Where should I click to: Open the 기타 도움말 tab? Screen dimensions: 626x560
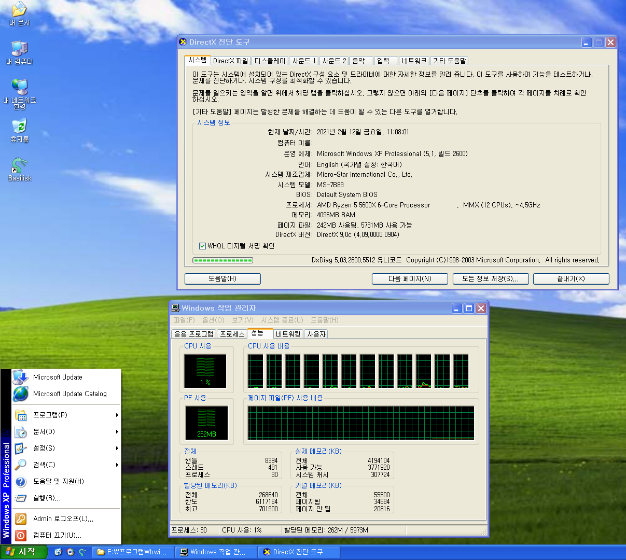point(450,61)
